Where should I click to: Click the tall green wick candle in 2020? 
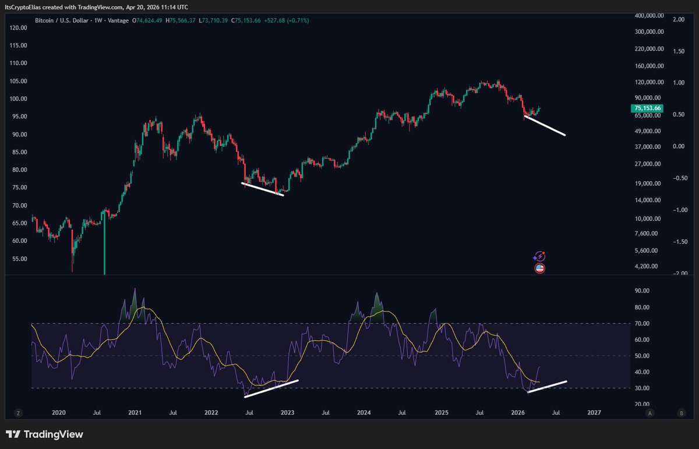point(105,245)
